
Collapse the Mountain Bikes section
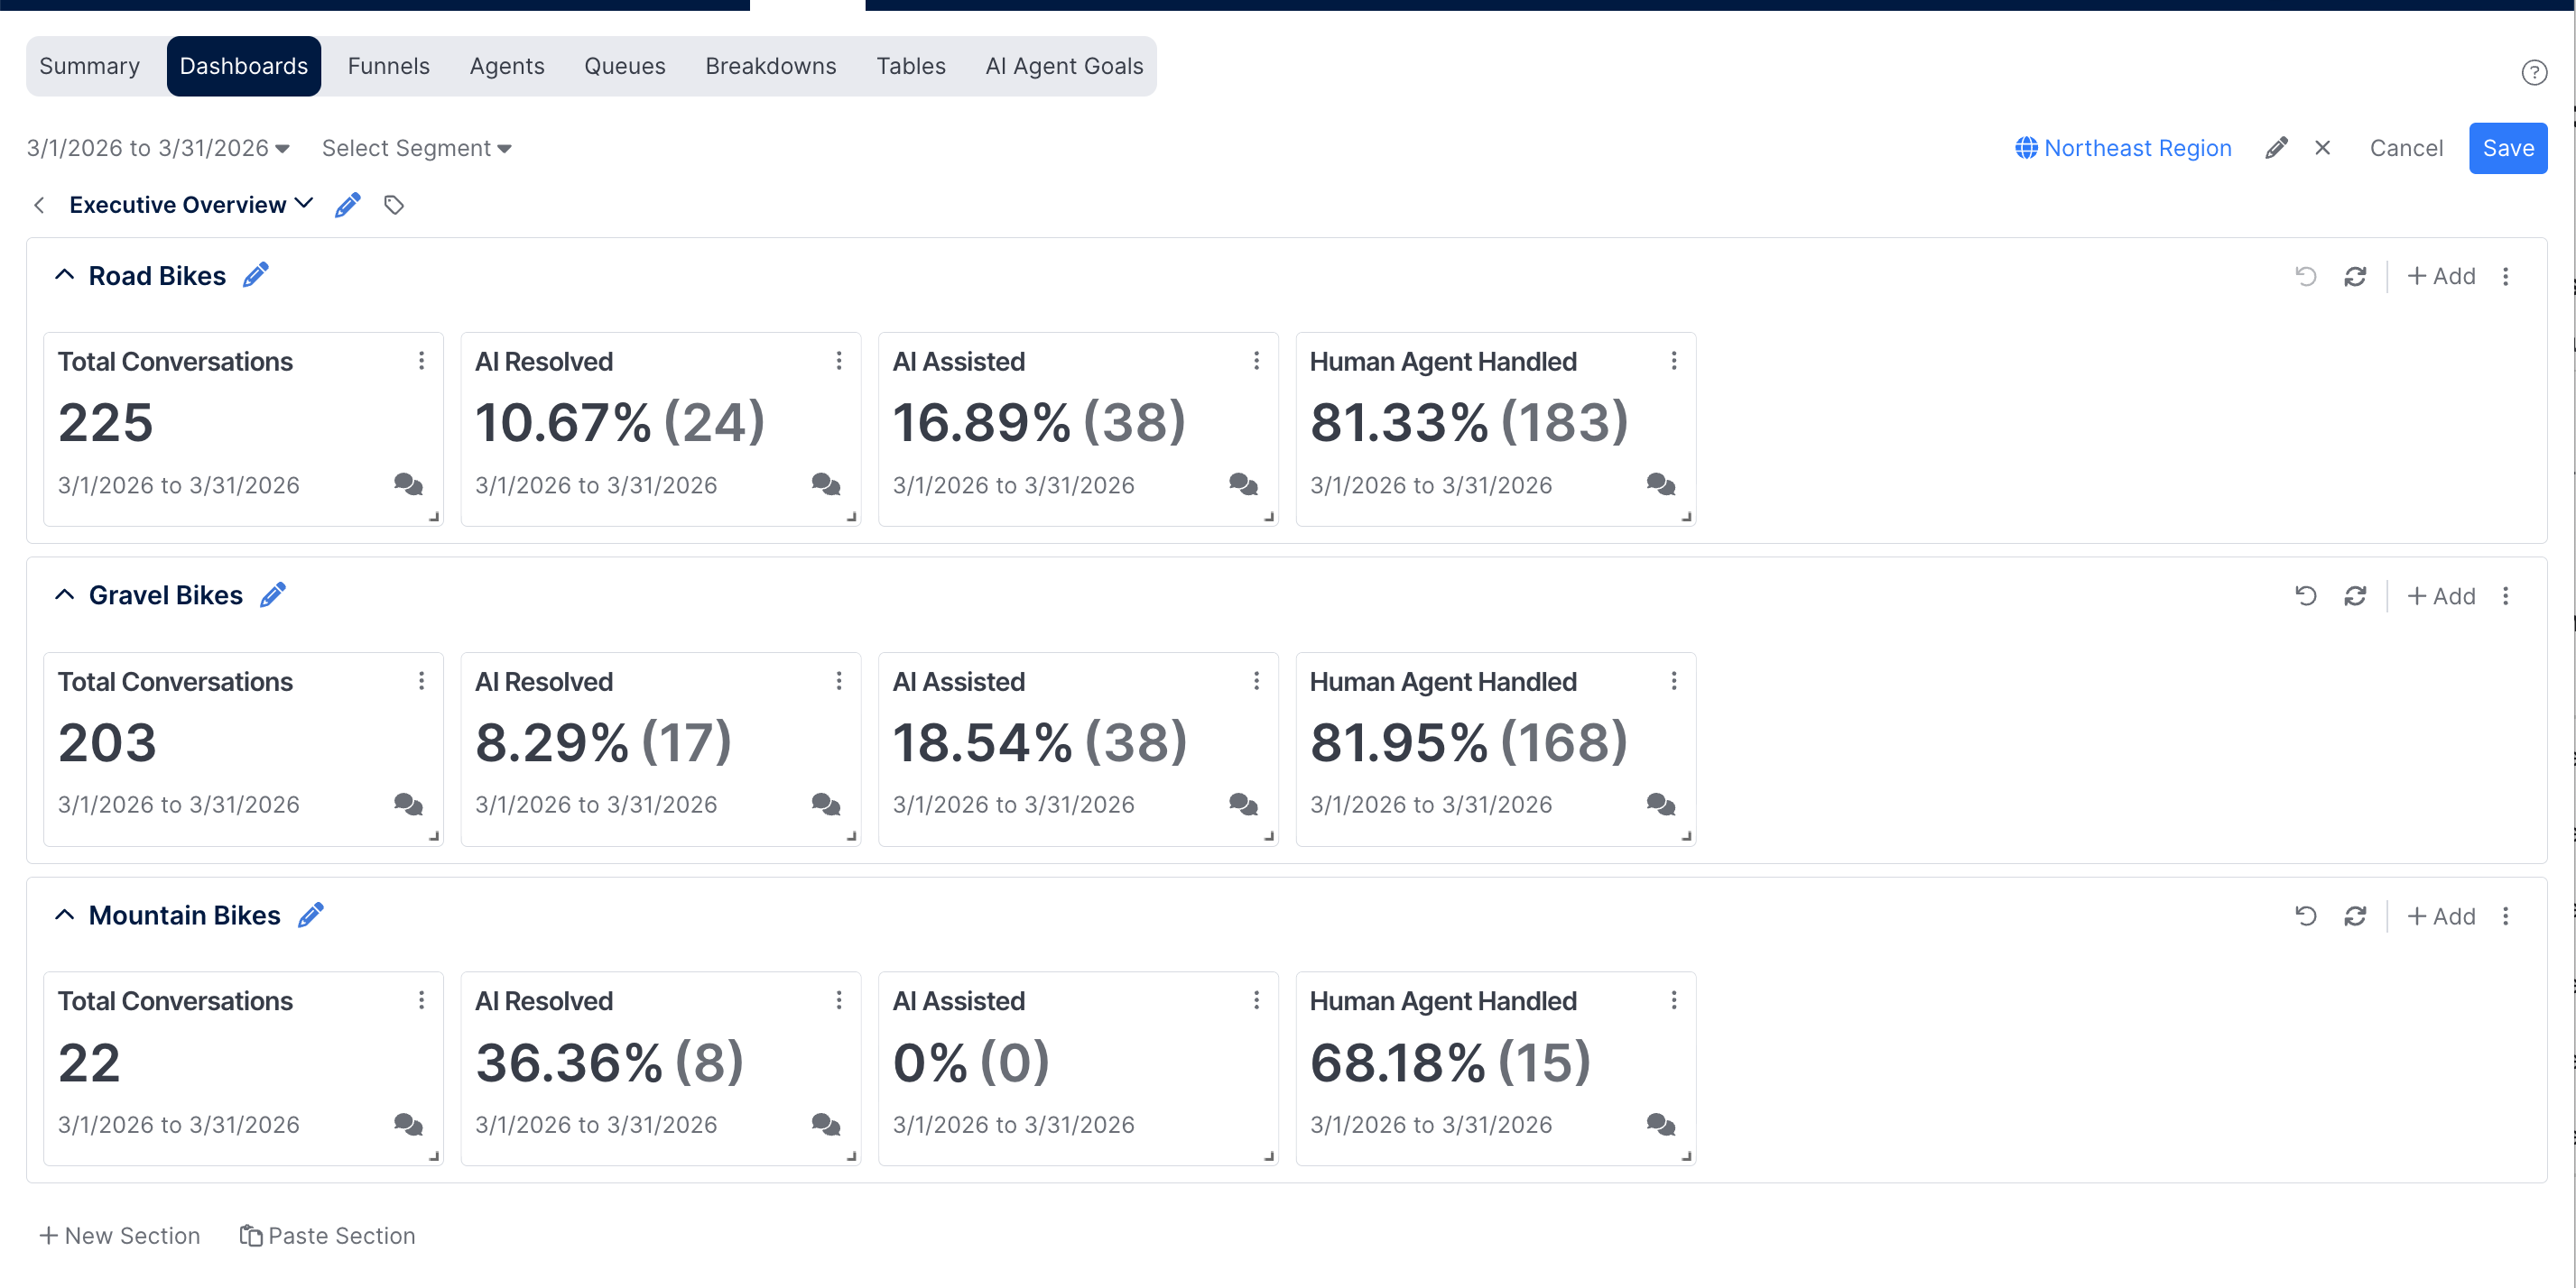tap(65, 915)
